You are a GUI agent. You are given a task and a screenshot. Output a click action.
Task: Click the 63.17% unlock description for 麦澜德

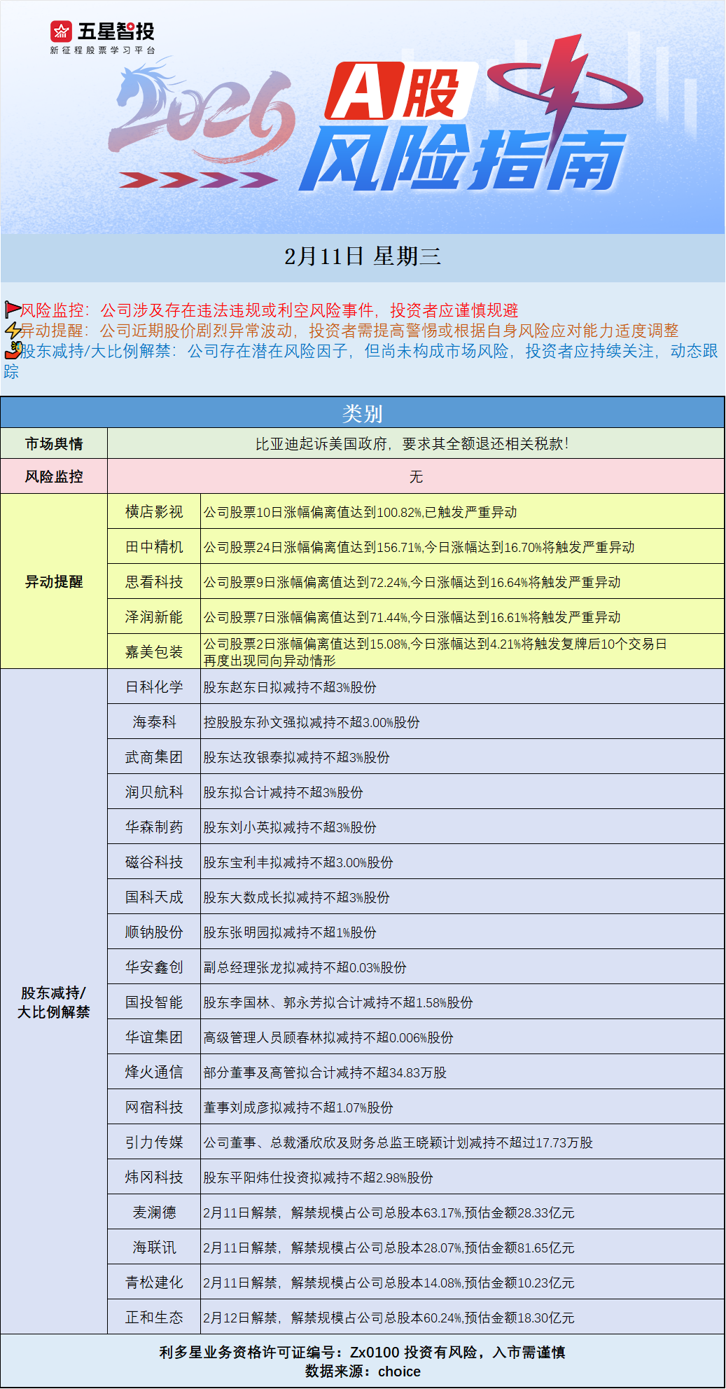(x=389, y=1212)
